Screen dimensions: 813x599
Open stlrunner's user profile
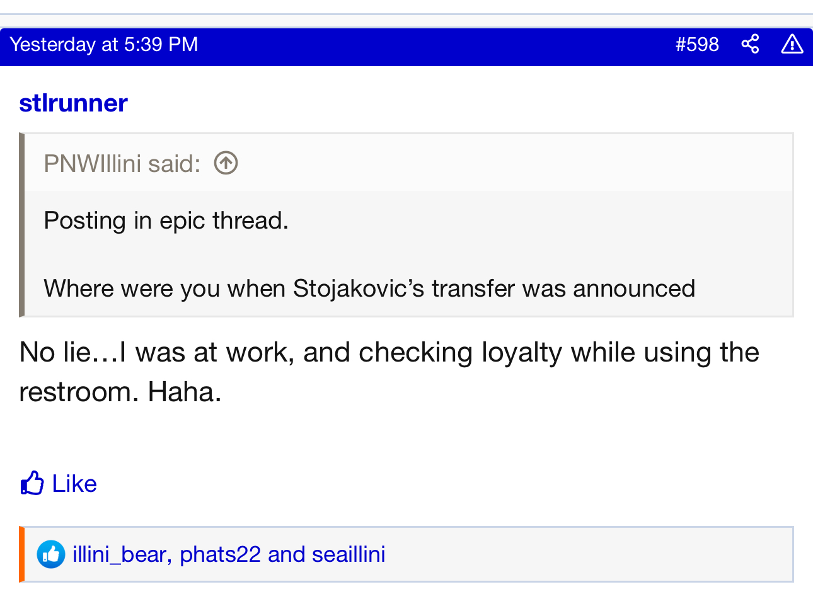tap(73, 103)
